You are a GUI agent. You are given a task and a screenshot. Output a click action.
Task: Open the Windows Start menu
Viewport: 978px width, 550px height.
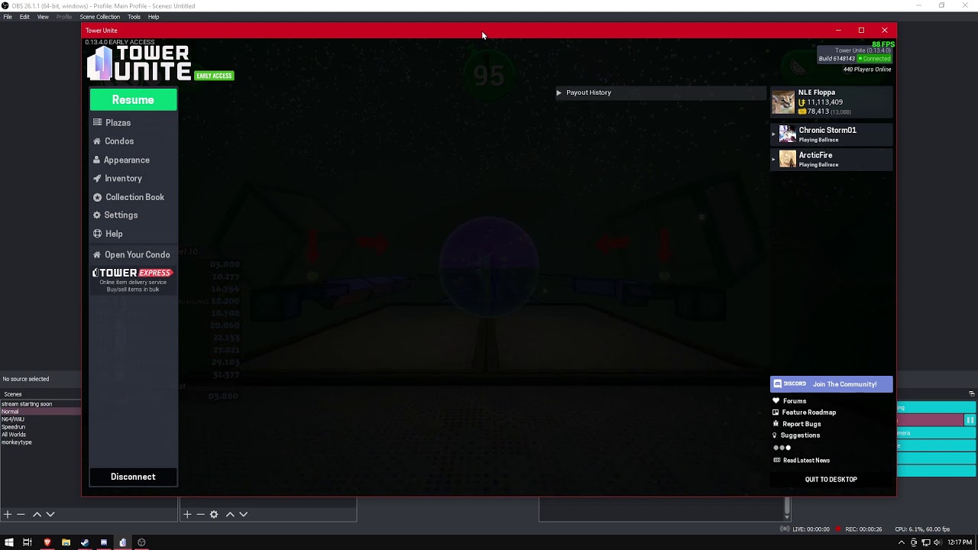coord(8,542)
